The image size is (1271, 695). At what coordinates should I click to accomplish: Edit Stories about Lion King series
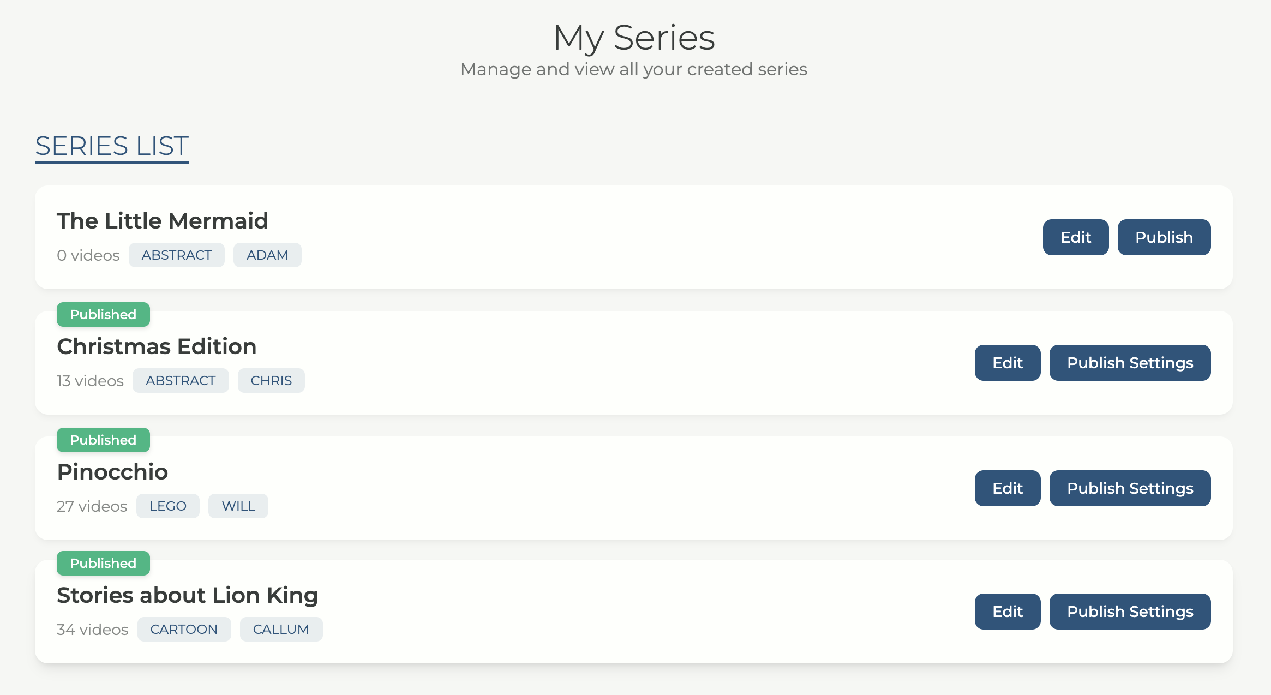(x=1007, y=612)
